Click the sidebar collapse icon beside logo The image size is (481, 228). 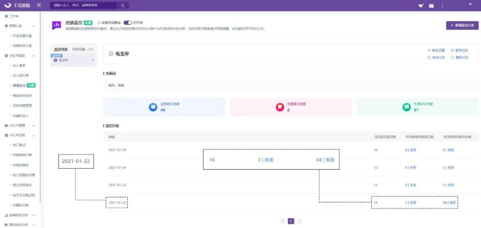coord(39,5)
